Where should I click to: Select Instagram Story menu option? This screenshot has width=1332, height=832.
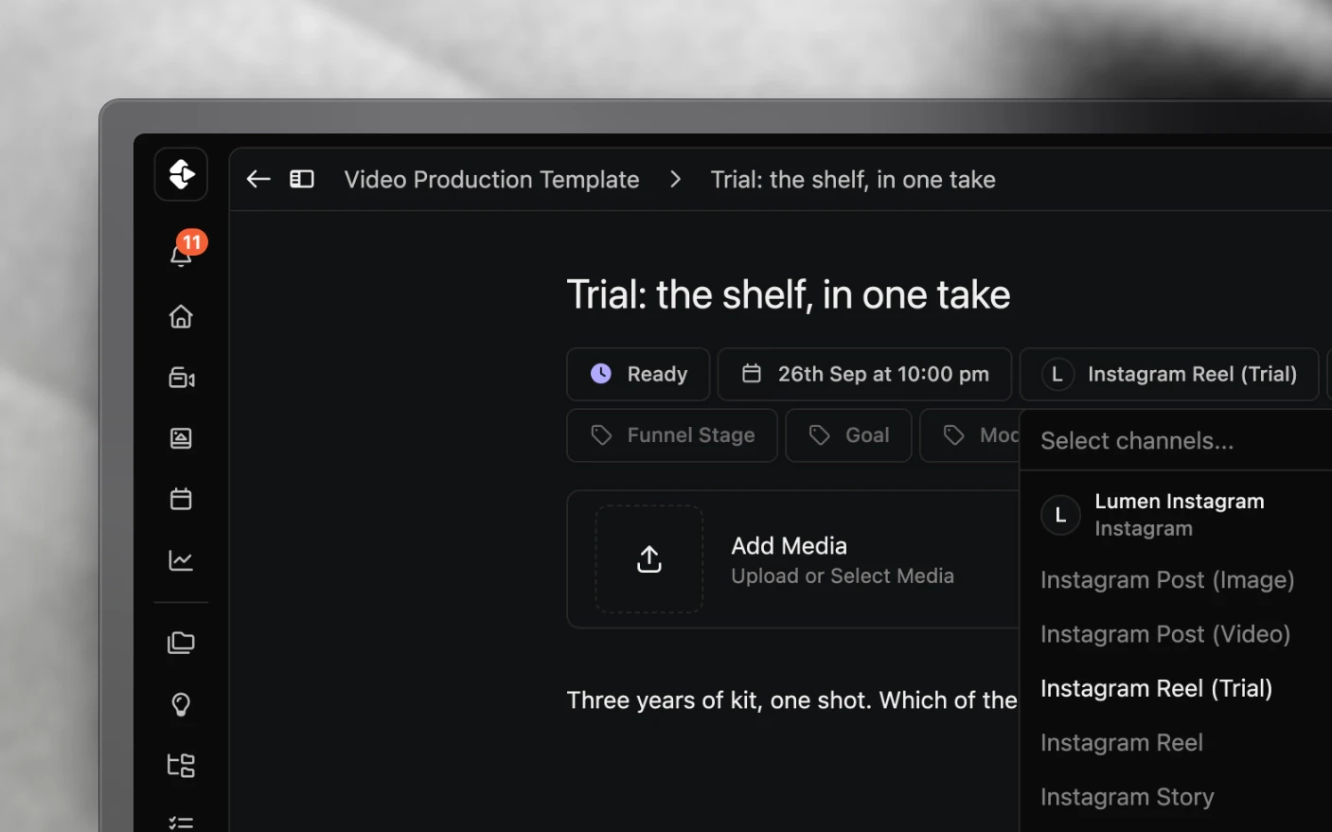1127,797
